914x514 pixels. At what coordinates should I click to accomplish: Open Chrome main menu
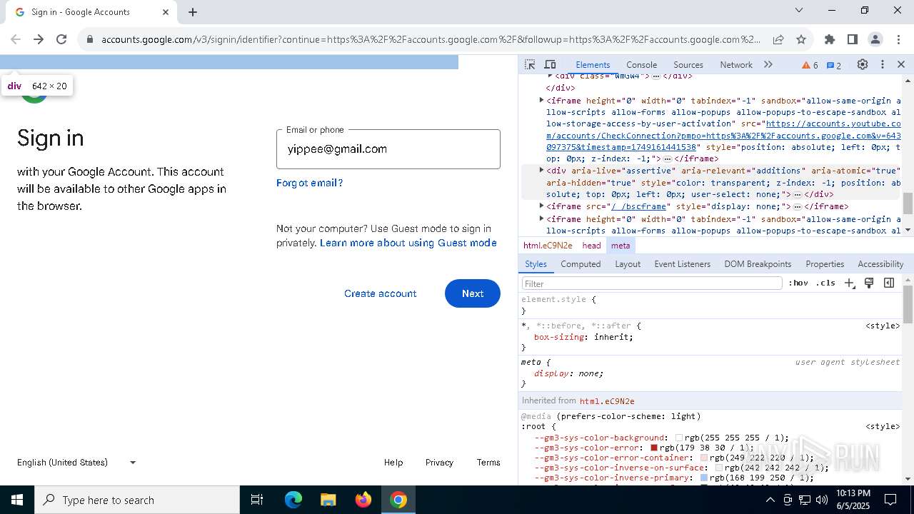898,39
